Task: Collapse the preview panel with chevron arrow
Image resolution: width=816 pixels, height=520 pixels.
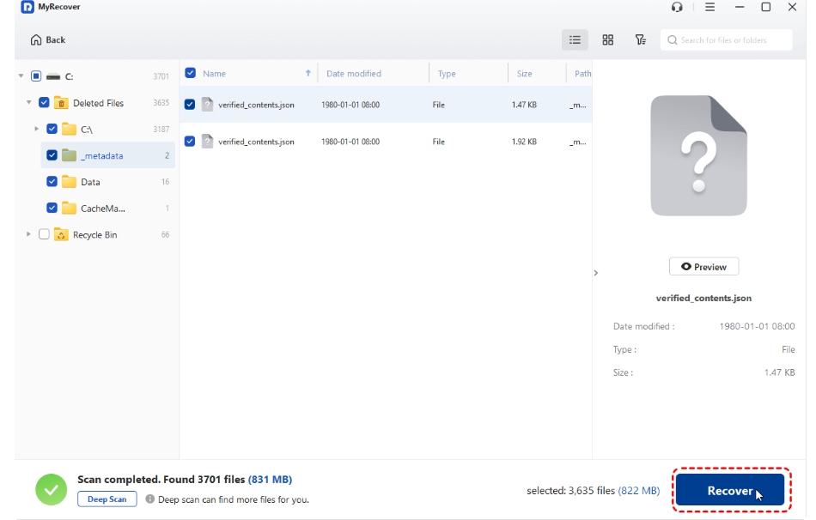Action: tap(596, 273)
